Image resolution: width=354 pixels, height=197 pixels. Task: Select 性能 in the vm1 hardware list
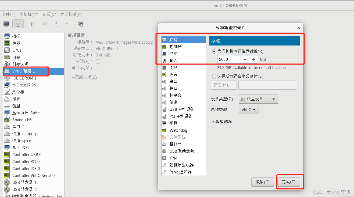point(34,43)
